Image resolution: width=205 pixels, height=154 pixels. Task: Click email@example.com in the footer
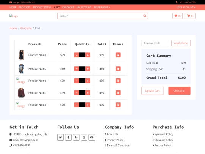[x=25, y=140]
